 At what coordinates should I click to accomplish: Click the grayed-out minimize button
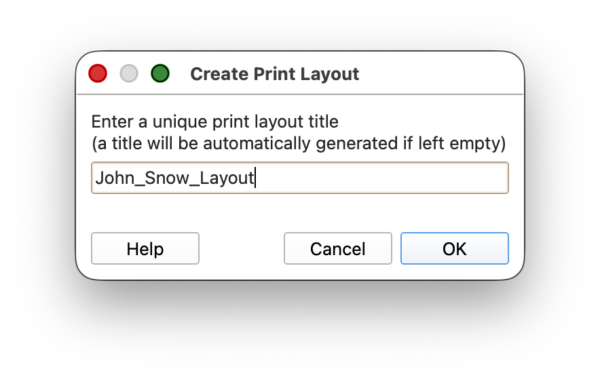[129, 73]
